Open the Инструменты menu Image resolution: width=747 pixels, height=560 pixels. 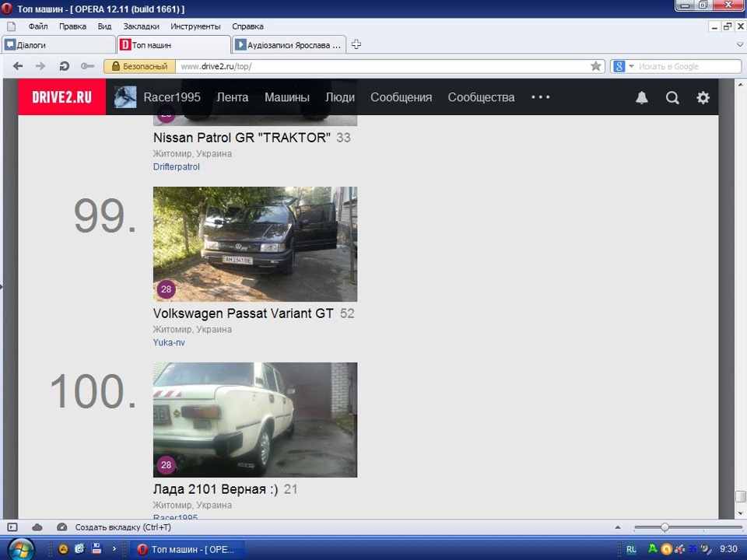195,26
